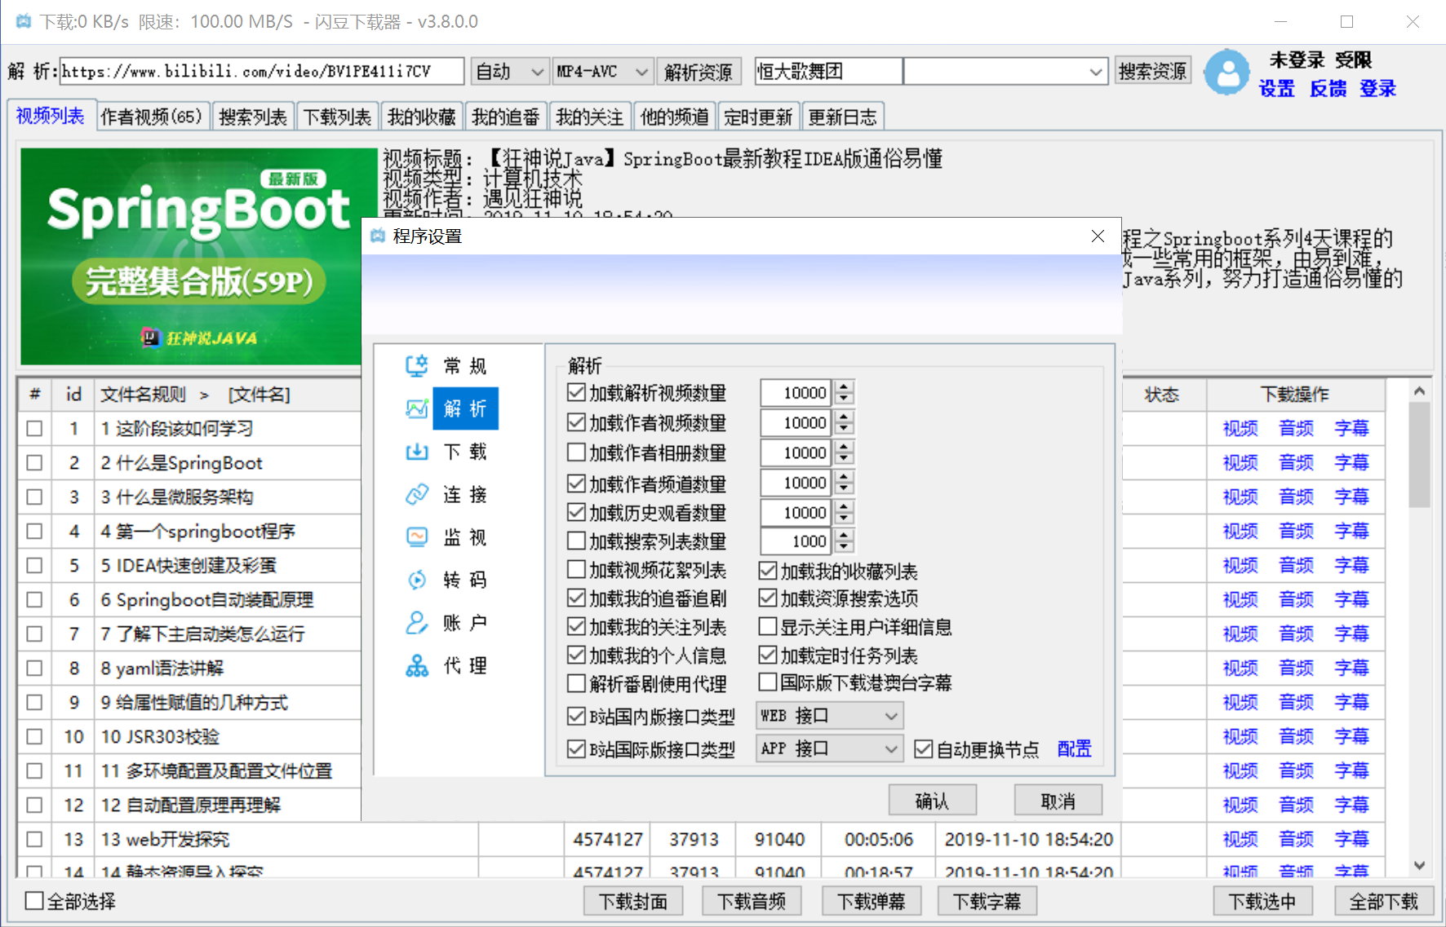Switch to 搜索列表 tab

253,117
